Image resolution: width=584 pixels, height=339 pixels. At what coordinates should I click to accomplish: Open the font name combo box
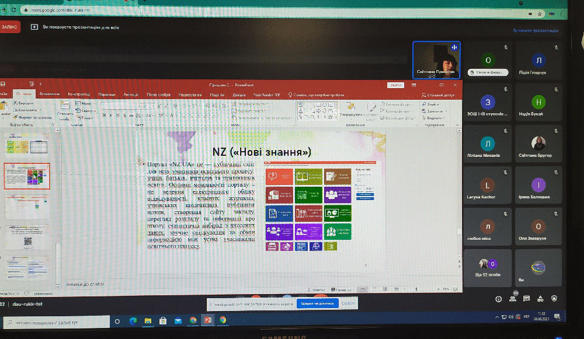pyautogui.click(x=120, y=106)
